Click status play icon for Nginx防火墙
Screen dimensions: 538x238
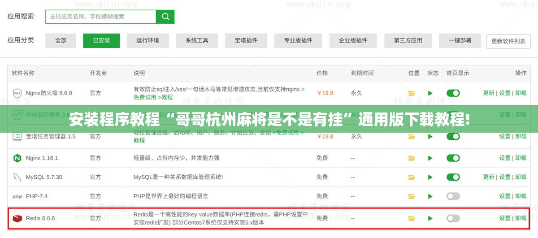click(x=430, y=93)
